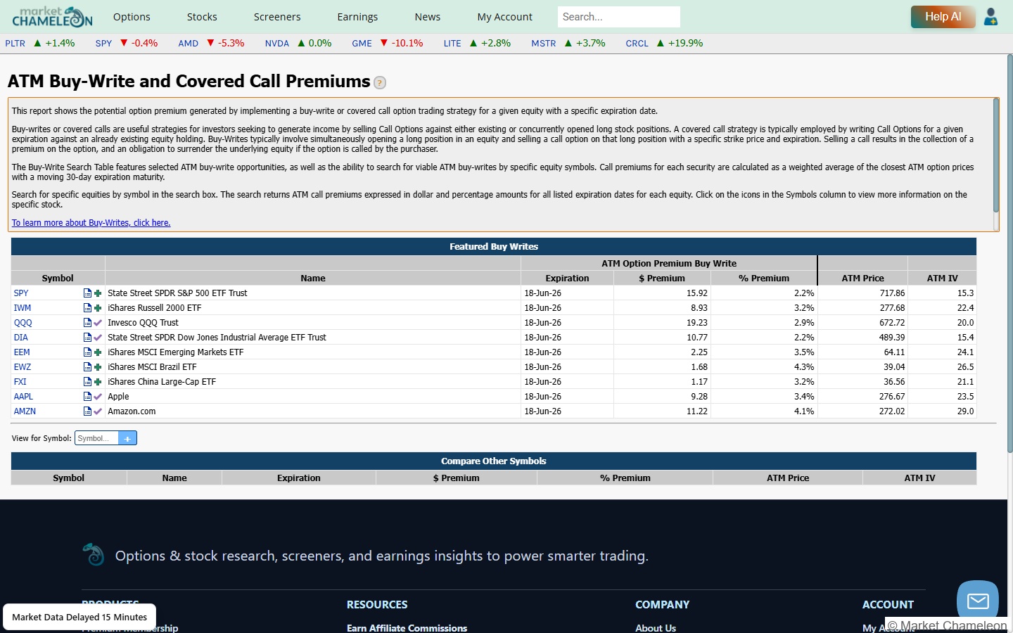This screenshot has height=633, width=1013.
Task: Open the AAPL row document icon
Action: point(87,397)
